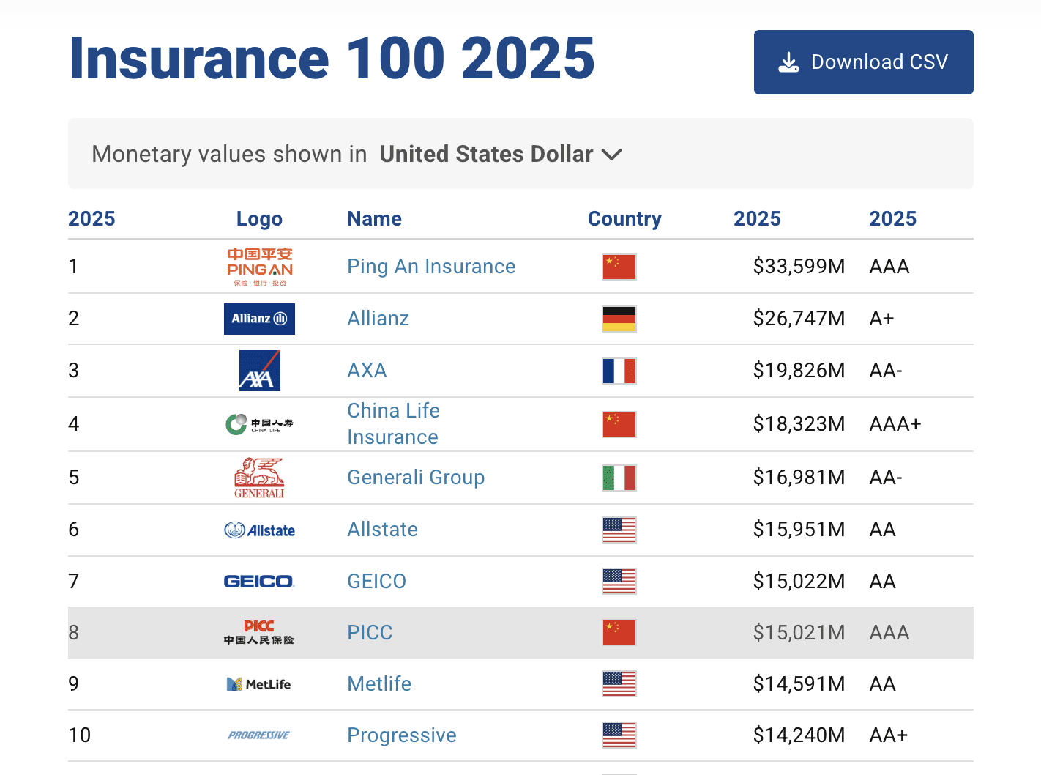This screenshot has width=1041, height=775.
Task: Expand sorting on the Country column header
Action: point(624,218)
